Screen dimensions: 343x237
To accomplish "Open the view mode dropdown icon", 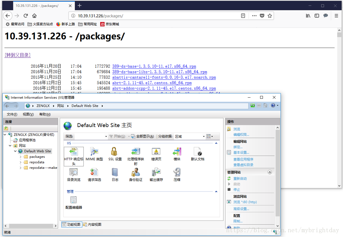I will click(210, 136).
